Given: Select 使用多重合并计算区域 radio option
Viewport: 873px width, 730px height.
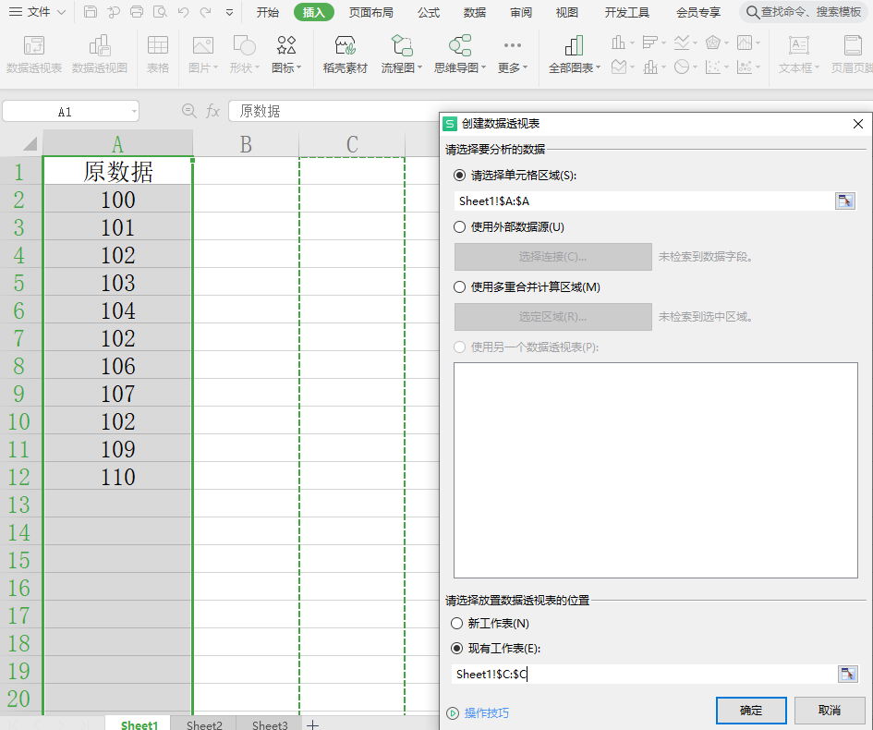Looking at the screenshot, I should click(x=460, y=287).
